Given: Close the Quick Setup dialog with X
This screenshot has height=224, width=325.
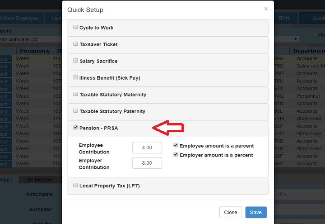Looking at the screenshot, I should pyautogui.click(x=266, y=9).
